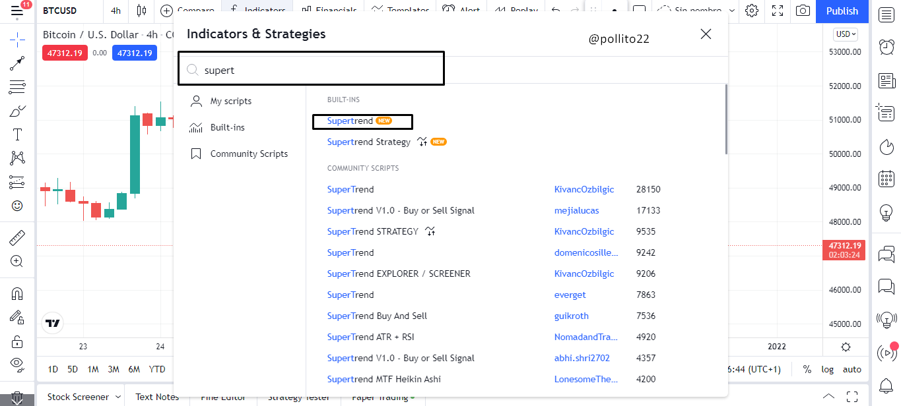Open SuperTrend EXPLORER / SCREENER script
Image resolution: width=901 pixels, height=406 pixels.
(399, 274)
